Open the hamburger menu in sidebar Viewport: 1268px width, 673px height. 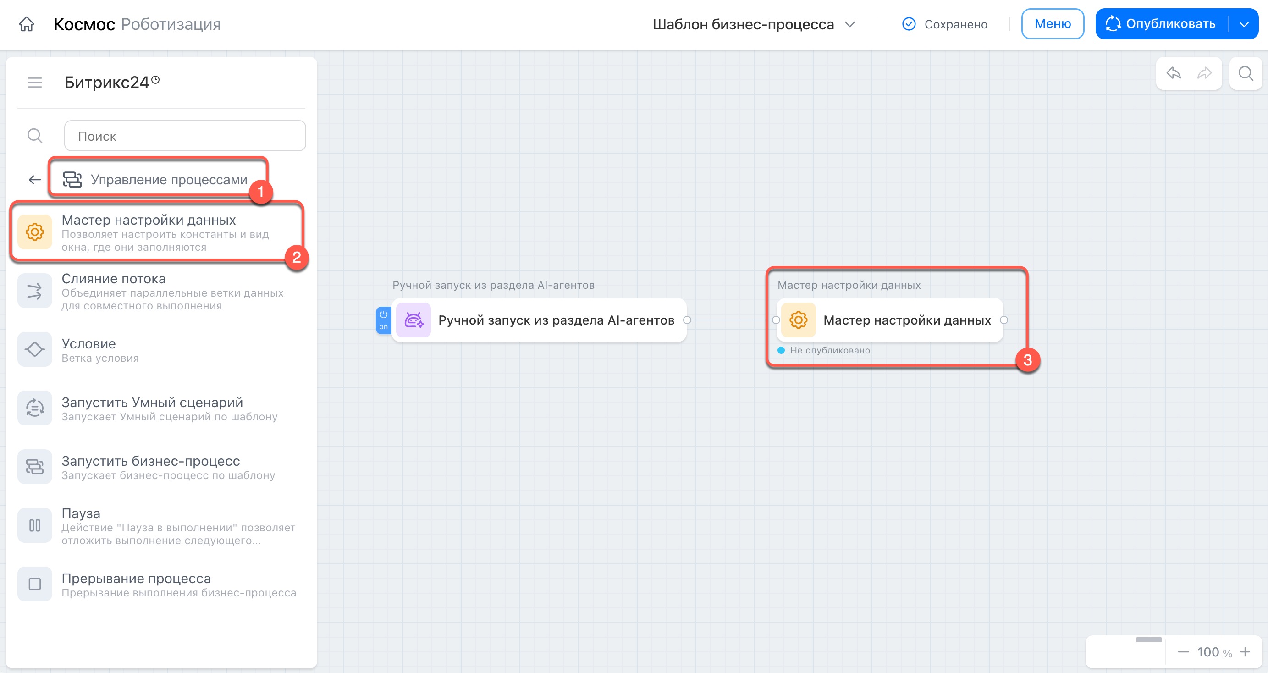point(34,83)
